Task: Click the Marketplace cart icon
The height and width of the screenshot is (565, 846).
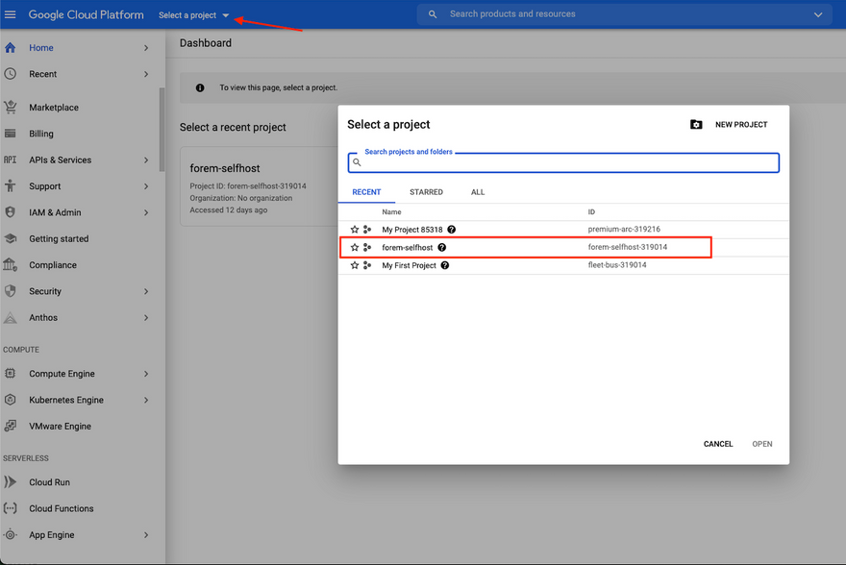Action: [11, 108]
